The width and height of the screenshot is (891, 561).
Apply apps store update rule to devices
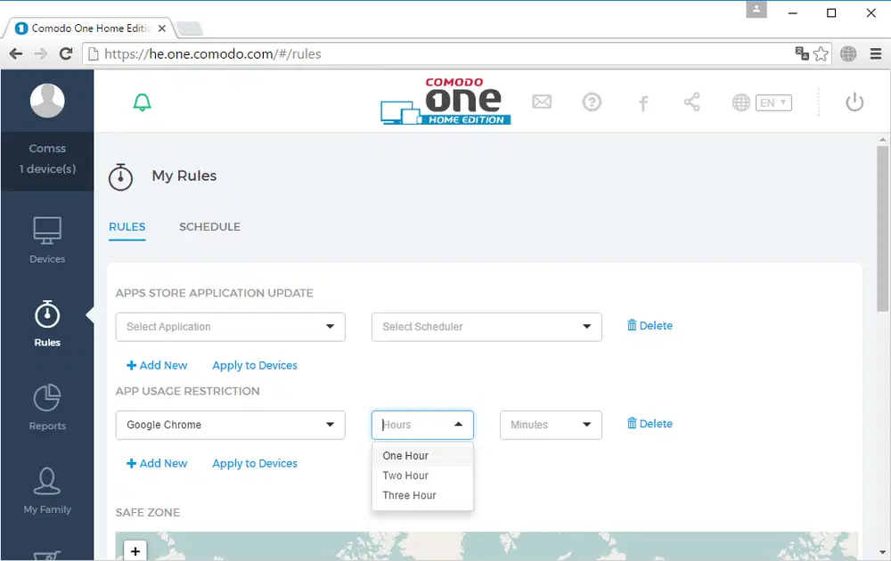click(255, 365)
